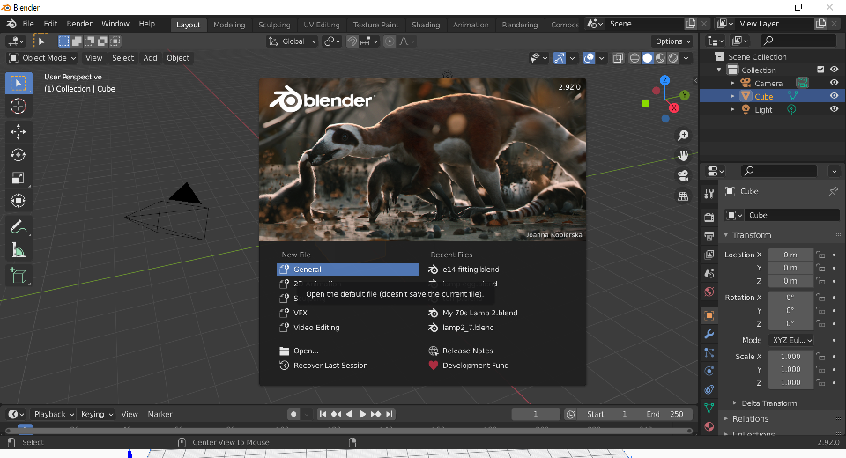Viewport: 846px width, 458px height.
Task: Toggle the Collection visibility eye
Action: [835, 70]
